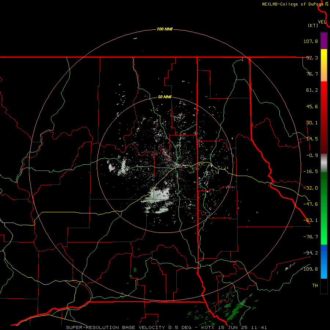Viewport: 330px width, 330px height.
Task: Click the purple segment of the color bar
Action: click(324, 41)
